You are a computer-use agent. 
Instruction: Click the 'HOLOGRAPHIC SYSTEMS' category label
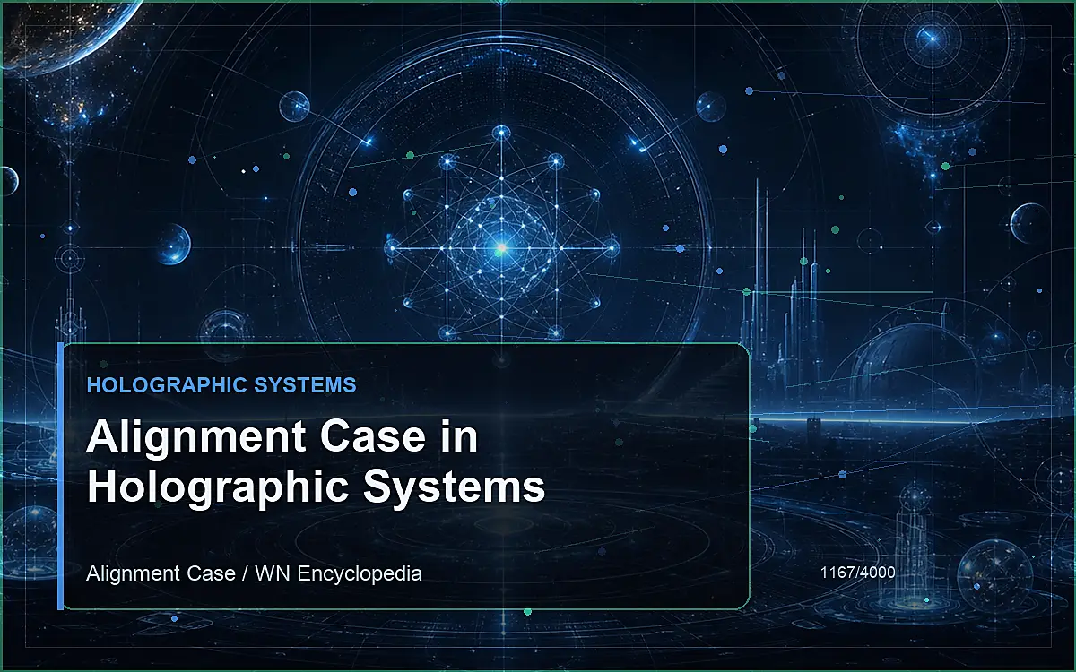pyautogui.click(x=221, y=385)
